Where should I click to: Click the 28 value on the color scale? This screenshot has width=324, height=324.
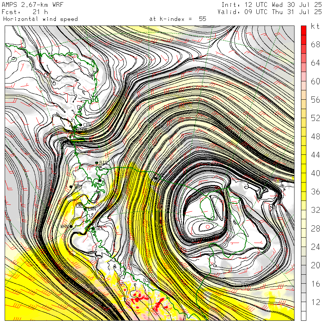click(315, 228)
